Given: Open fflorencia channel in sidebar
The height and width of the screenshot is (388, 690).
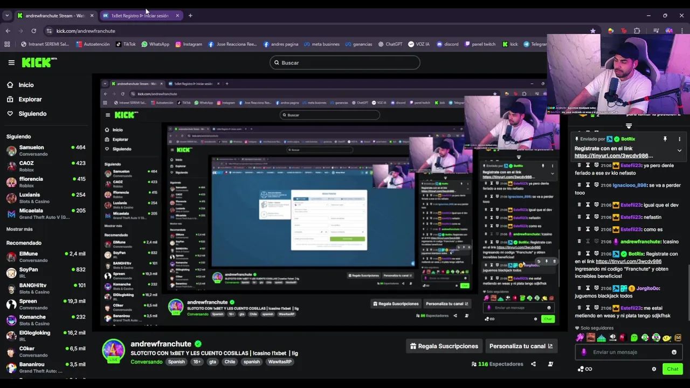Looking at the screenshot, I should click(46, 182).
